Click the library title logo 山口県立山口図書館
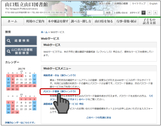 pyautogui.click(x=26, y=5)
